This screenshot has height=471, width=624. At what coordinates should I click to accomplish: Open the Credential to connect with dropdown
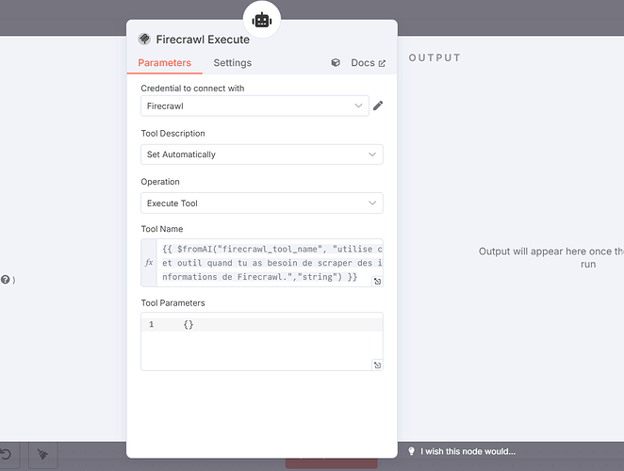255,106
